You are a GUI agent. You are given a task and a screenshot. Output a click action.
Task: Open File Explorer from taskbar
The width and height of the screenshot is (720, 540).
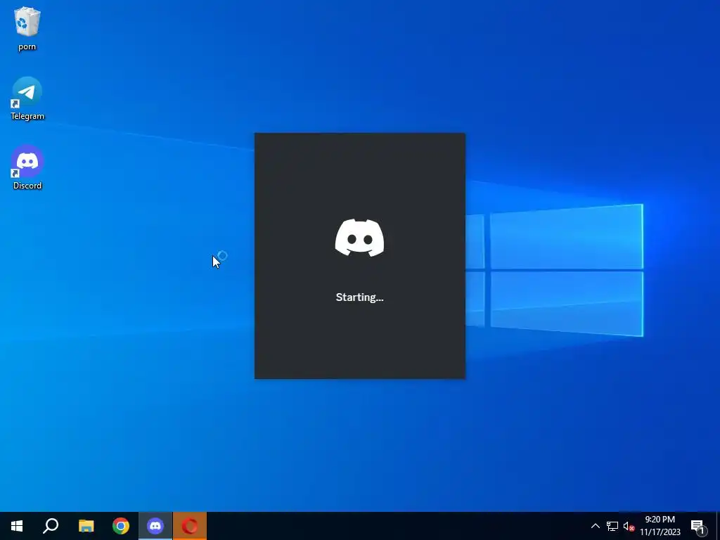coord(86,526)
